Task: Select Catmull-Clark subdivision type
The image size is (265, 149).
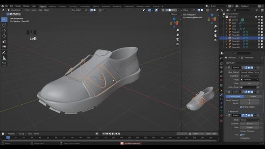Action: [235, 96]
